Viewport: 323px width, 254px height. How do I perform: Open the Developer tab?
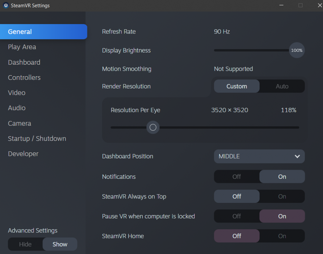coord(23,154)
